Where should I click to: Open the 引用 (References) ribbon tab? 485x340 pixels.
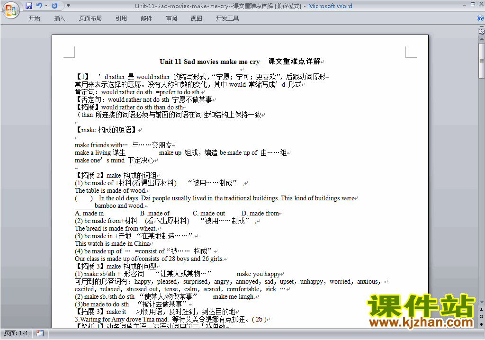[x=121, y=18]
